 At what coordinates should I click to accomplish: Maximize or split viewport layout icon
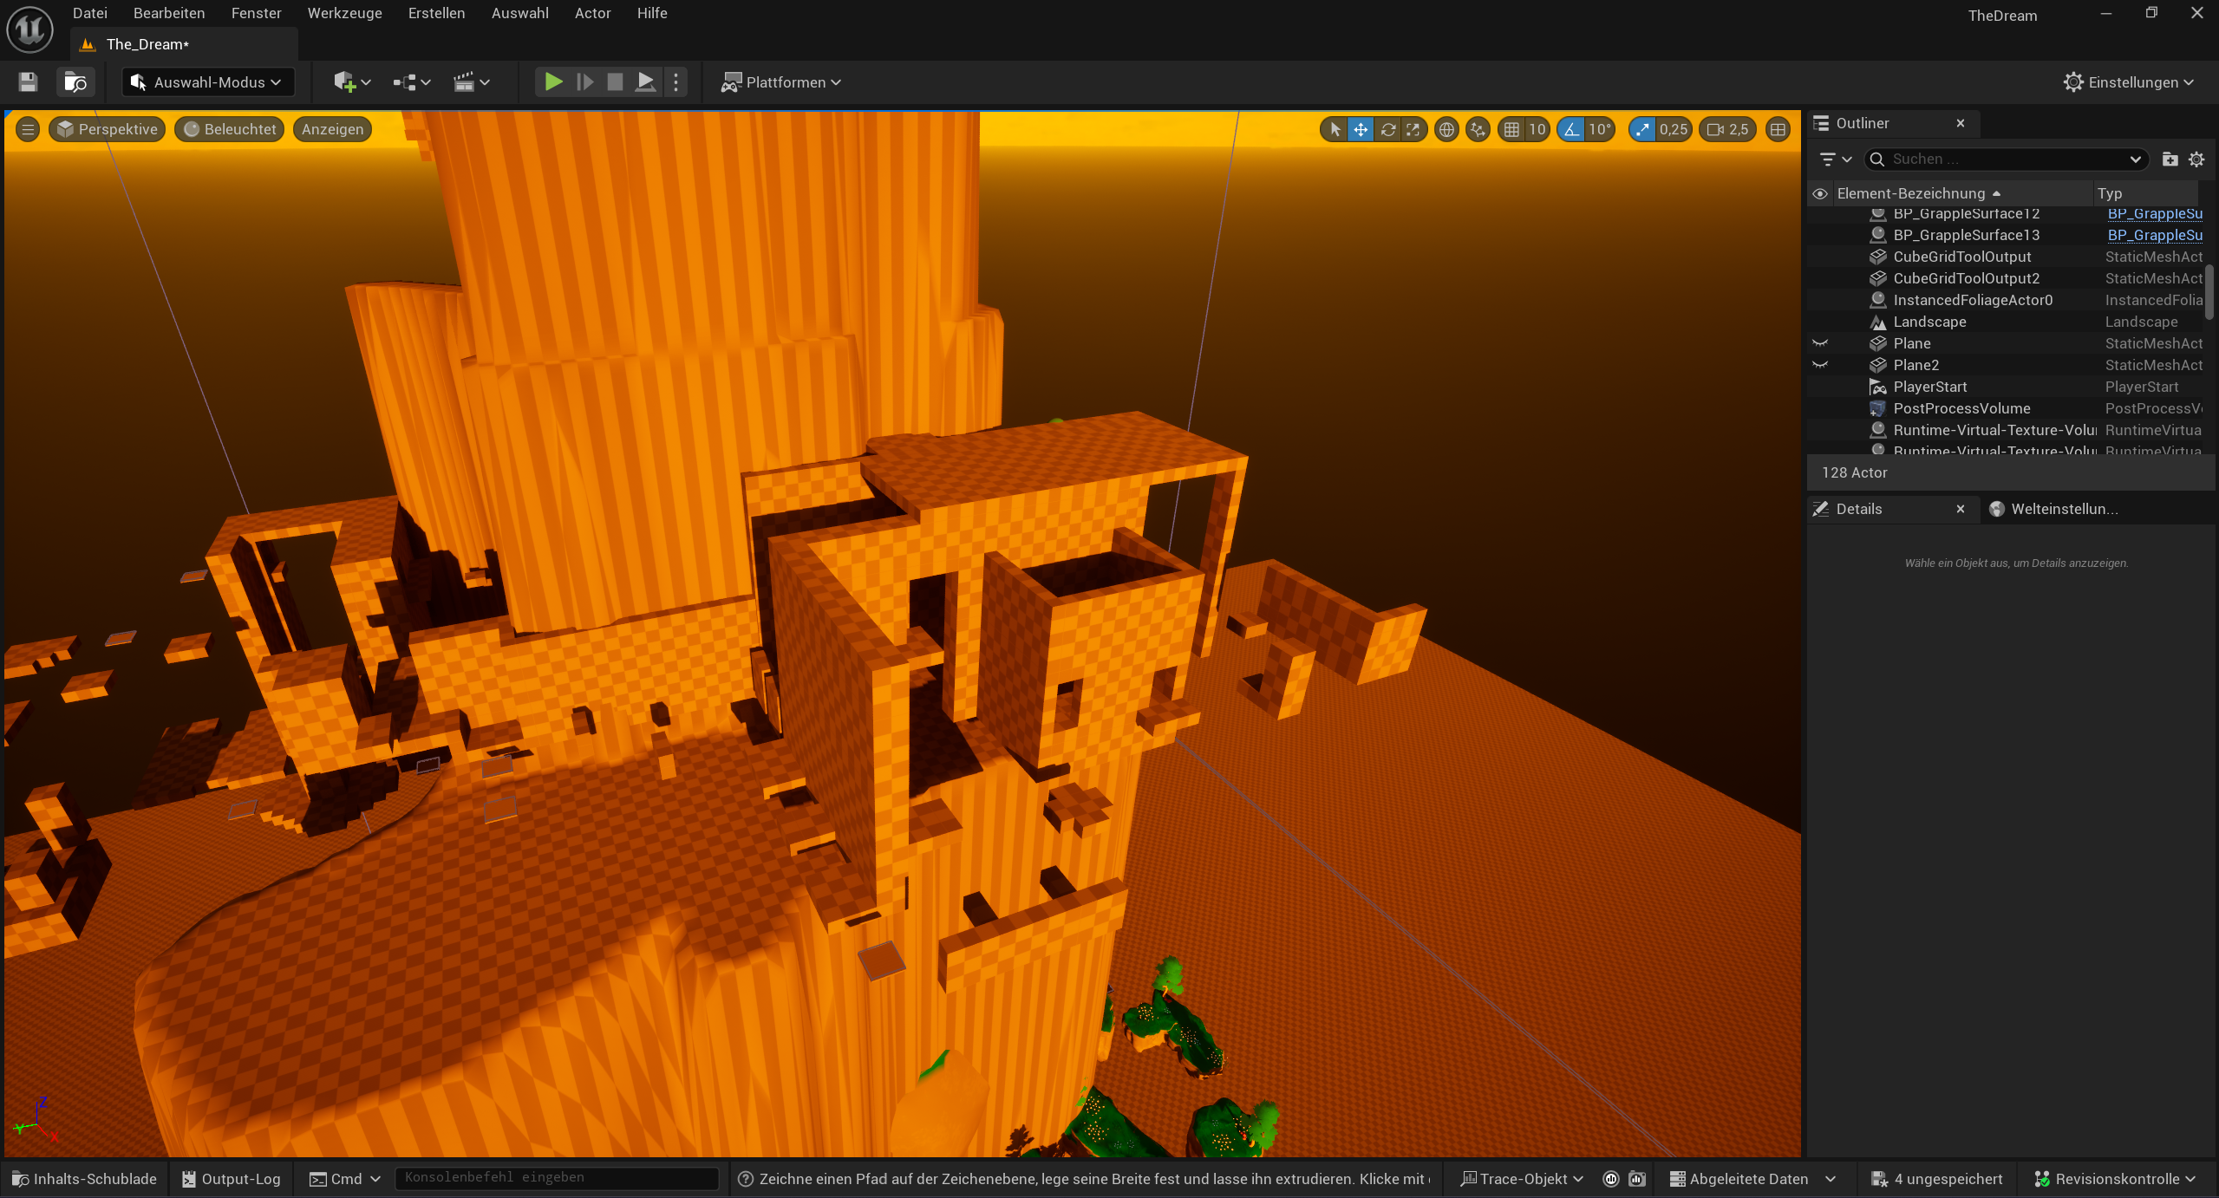(1778, 130)
